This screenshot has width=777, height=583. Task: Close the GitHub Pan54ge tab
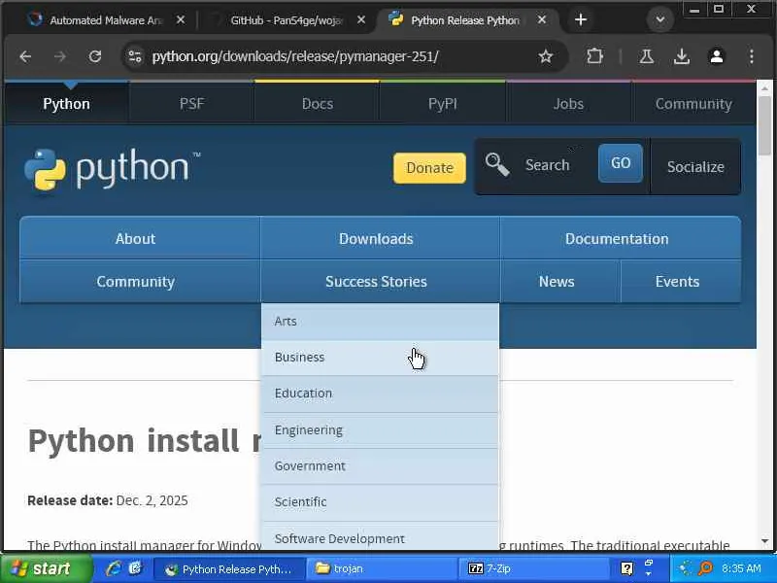361,19
